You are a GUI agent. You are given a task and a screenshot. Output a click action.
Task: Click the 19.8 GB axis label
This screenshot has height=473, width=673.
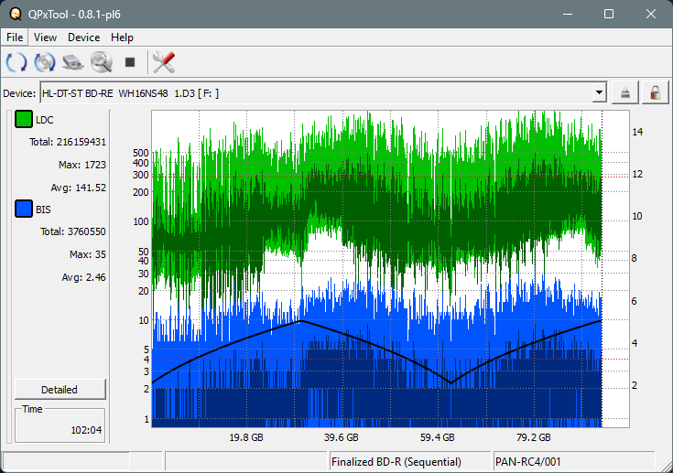(246, 437)
